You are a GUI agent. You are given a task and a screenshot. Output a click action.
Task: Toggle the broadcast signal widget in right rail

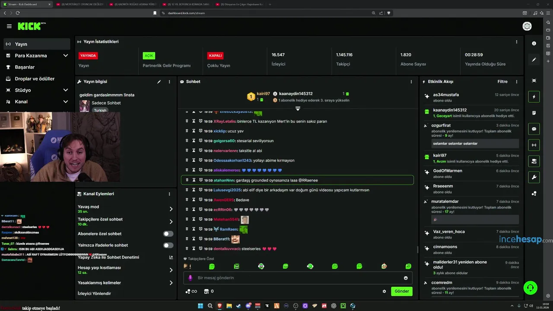click(x=534, y=145)
